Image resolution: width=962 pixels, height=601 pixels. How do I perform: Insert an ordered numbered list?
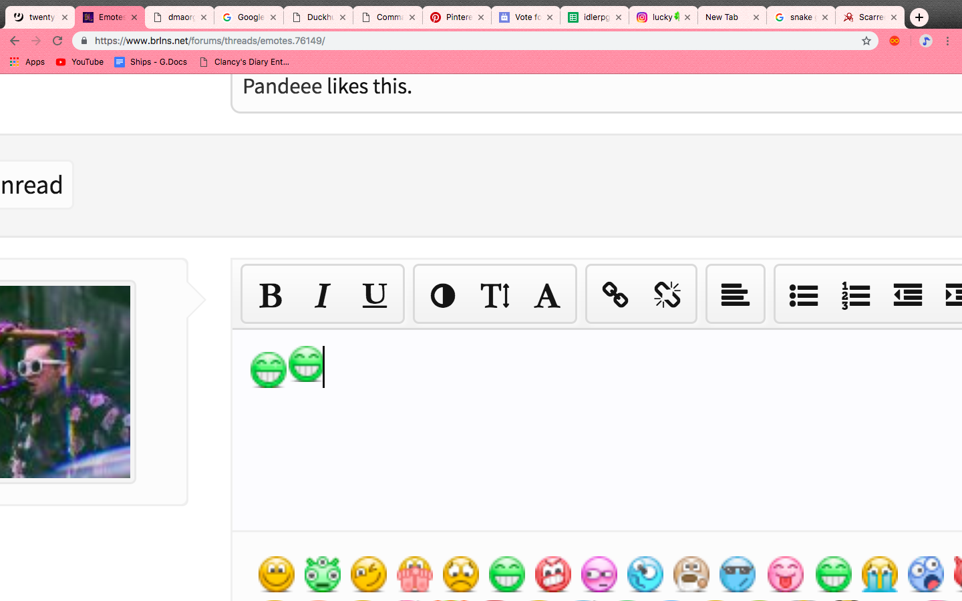tap(856, 294)
